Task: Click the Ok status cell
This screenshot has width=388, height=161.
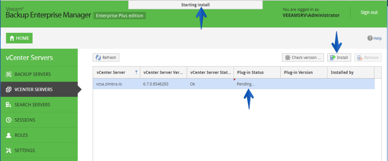Action: pyautogui.click(x=193, y=84)
